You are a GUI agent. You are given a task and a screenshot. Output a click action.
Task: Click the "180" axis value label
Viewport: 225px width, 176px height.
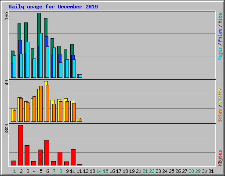(x=7, y=16)
